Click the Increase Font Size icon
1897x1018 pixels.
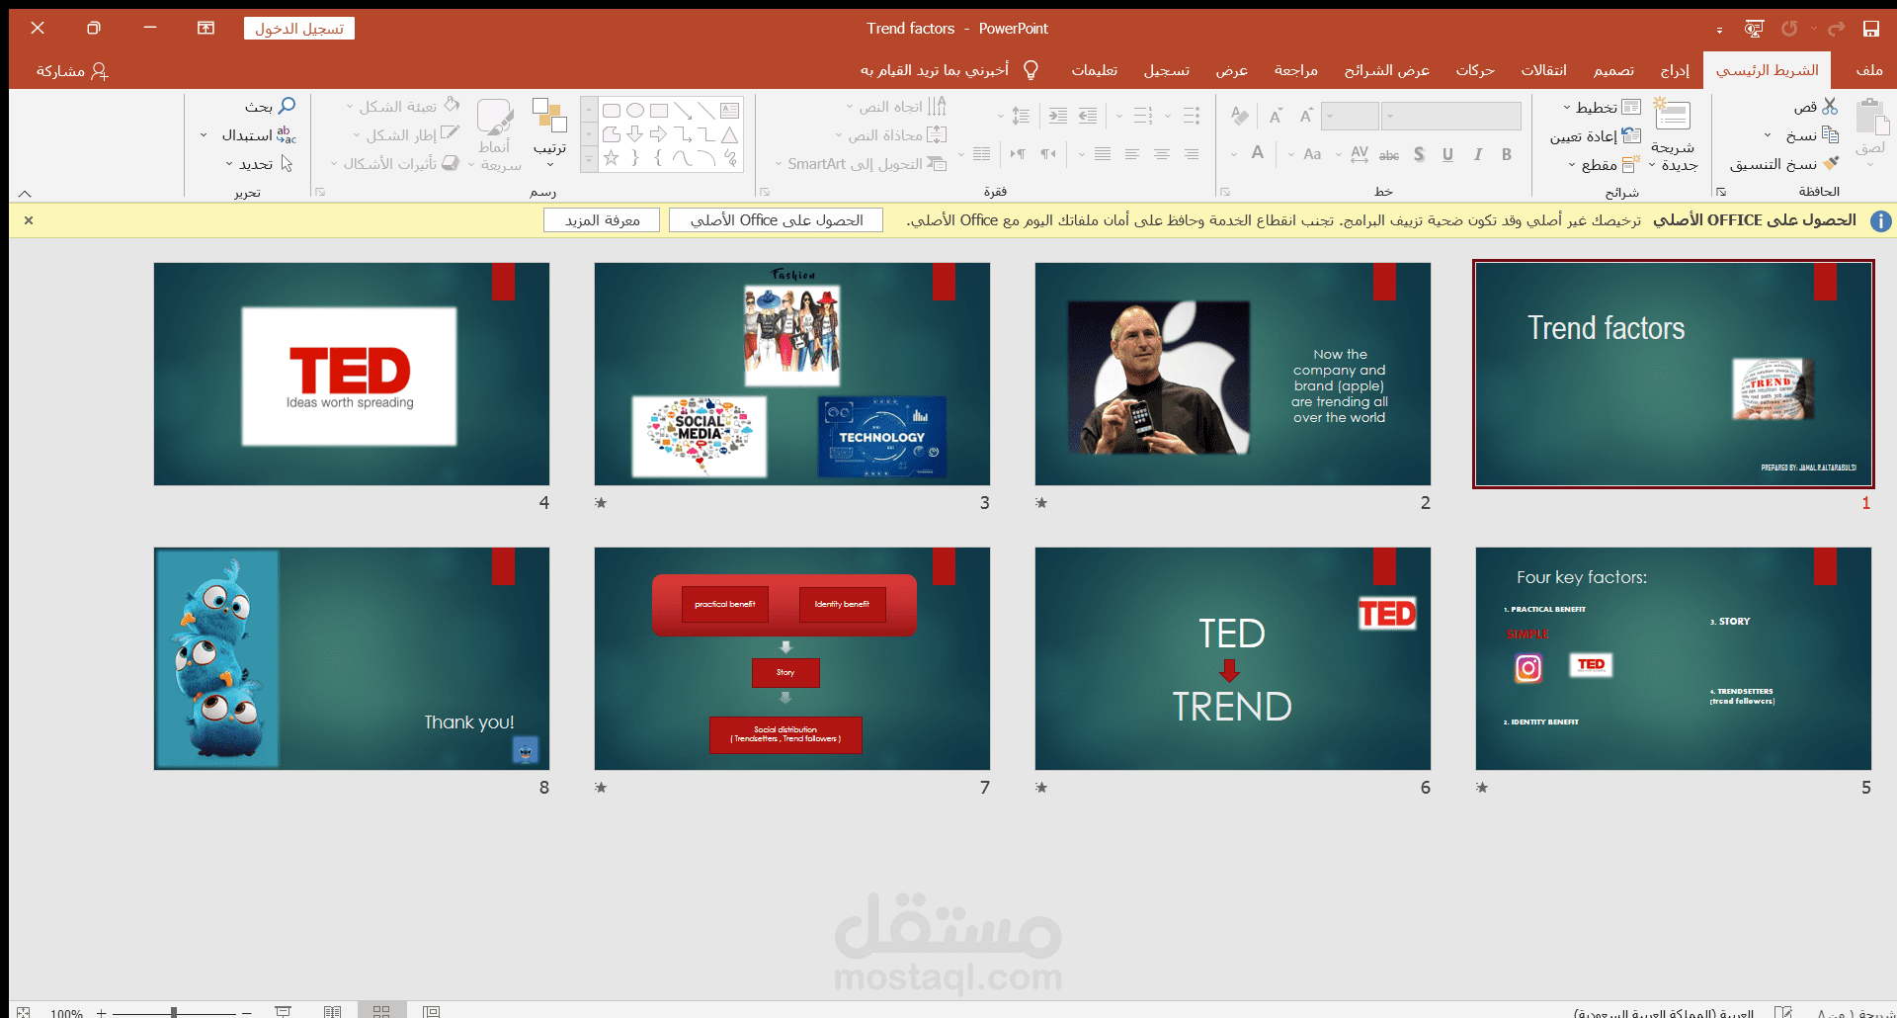tap(1306, 117)
